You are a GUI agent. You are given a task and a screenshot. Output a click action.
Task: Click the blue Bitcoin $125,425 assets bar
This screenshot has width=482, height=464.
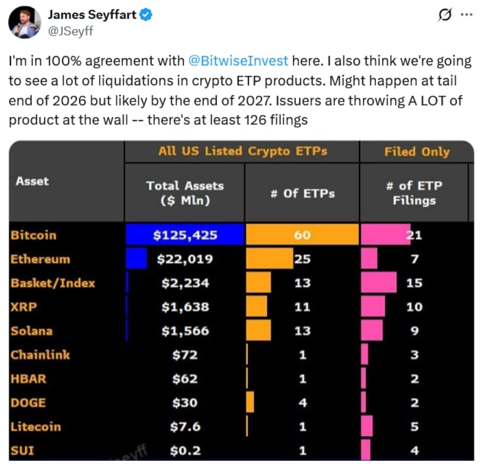tap(184, 235)
